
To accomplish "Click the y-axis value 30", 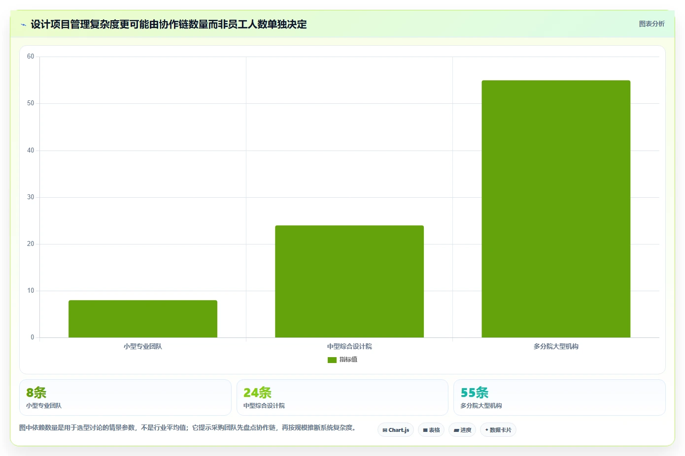I will (x=31, y=197).
